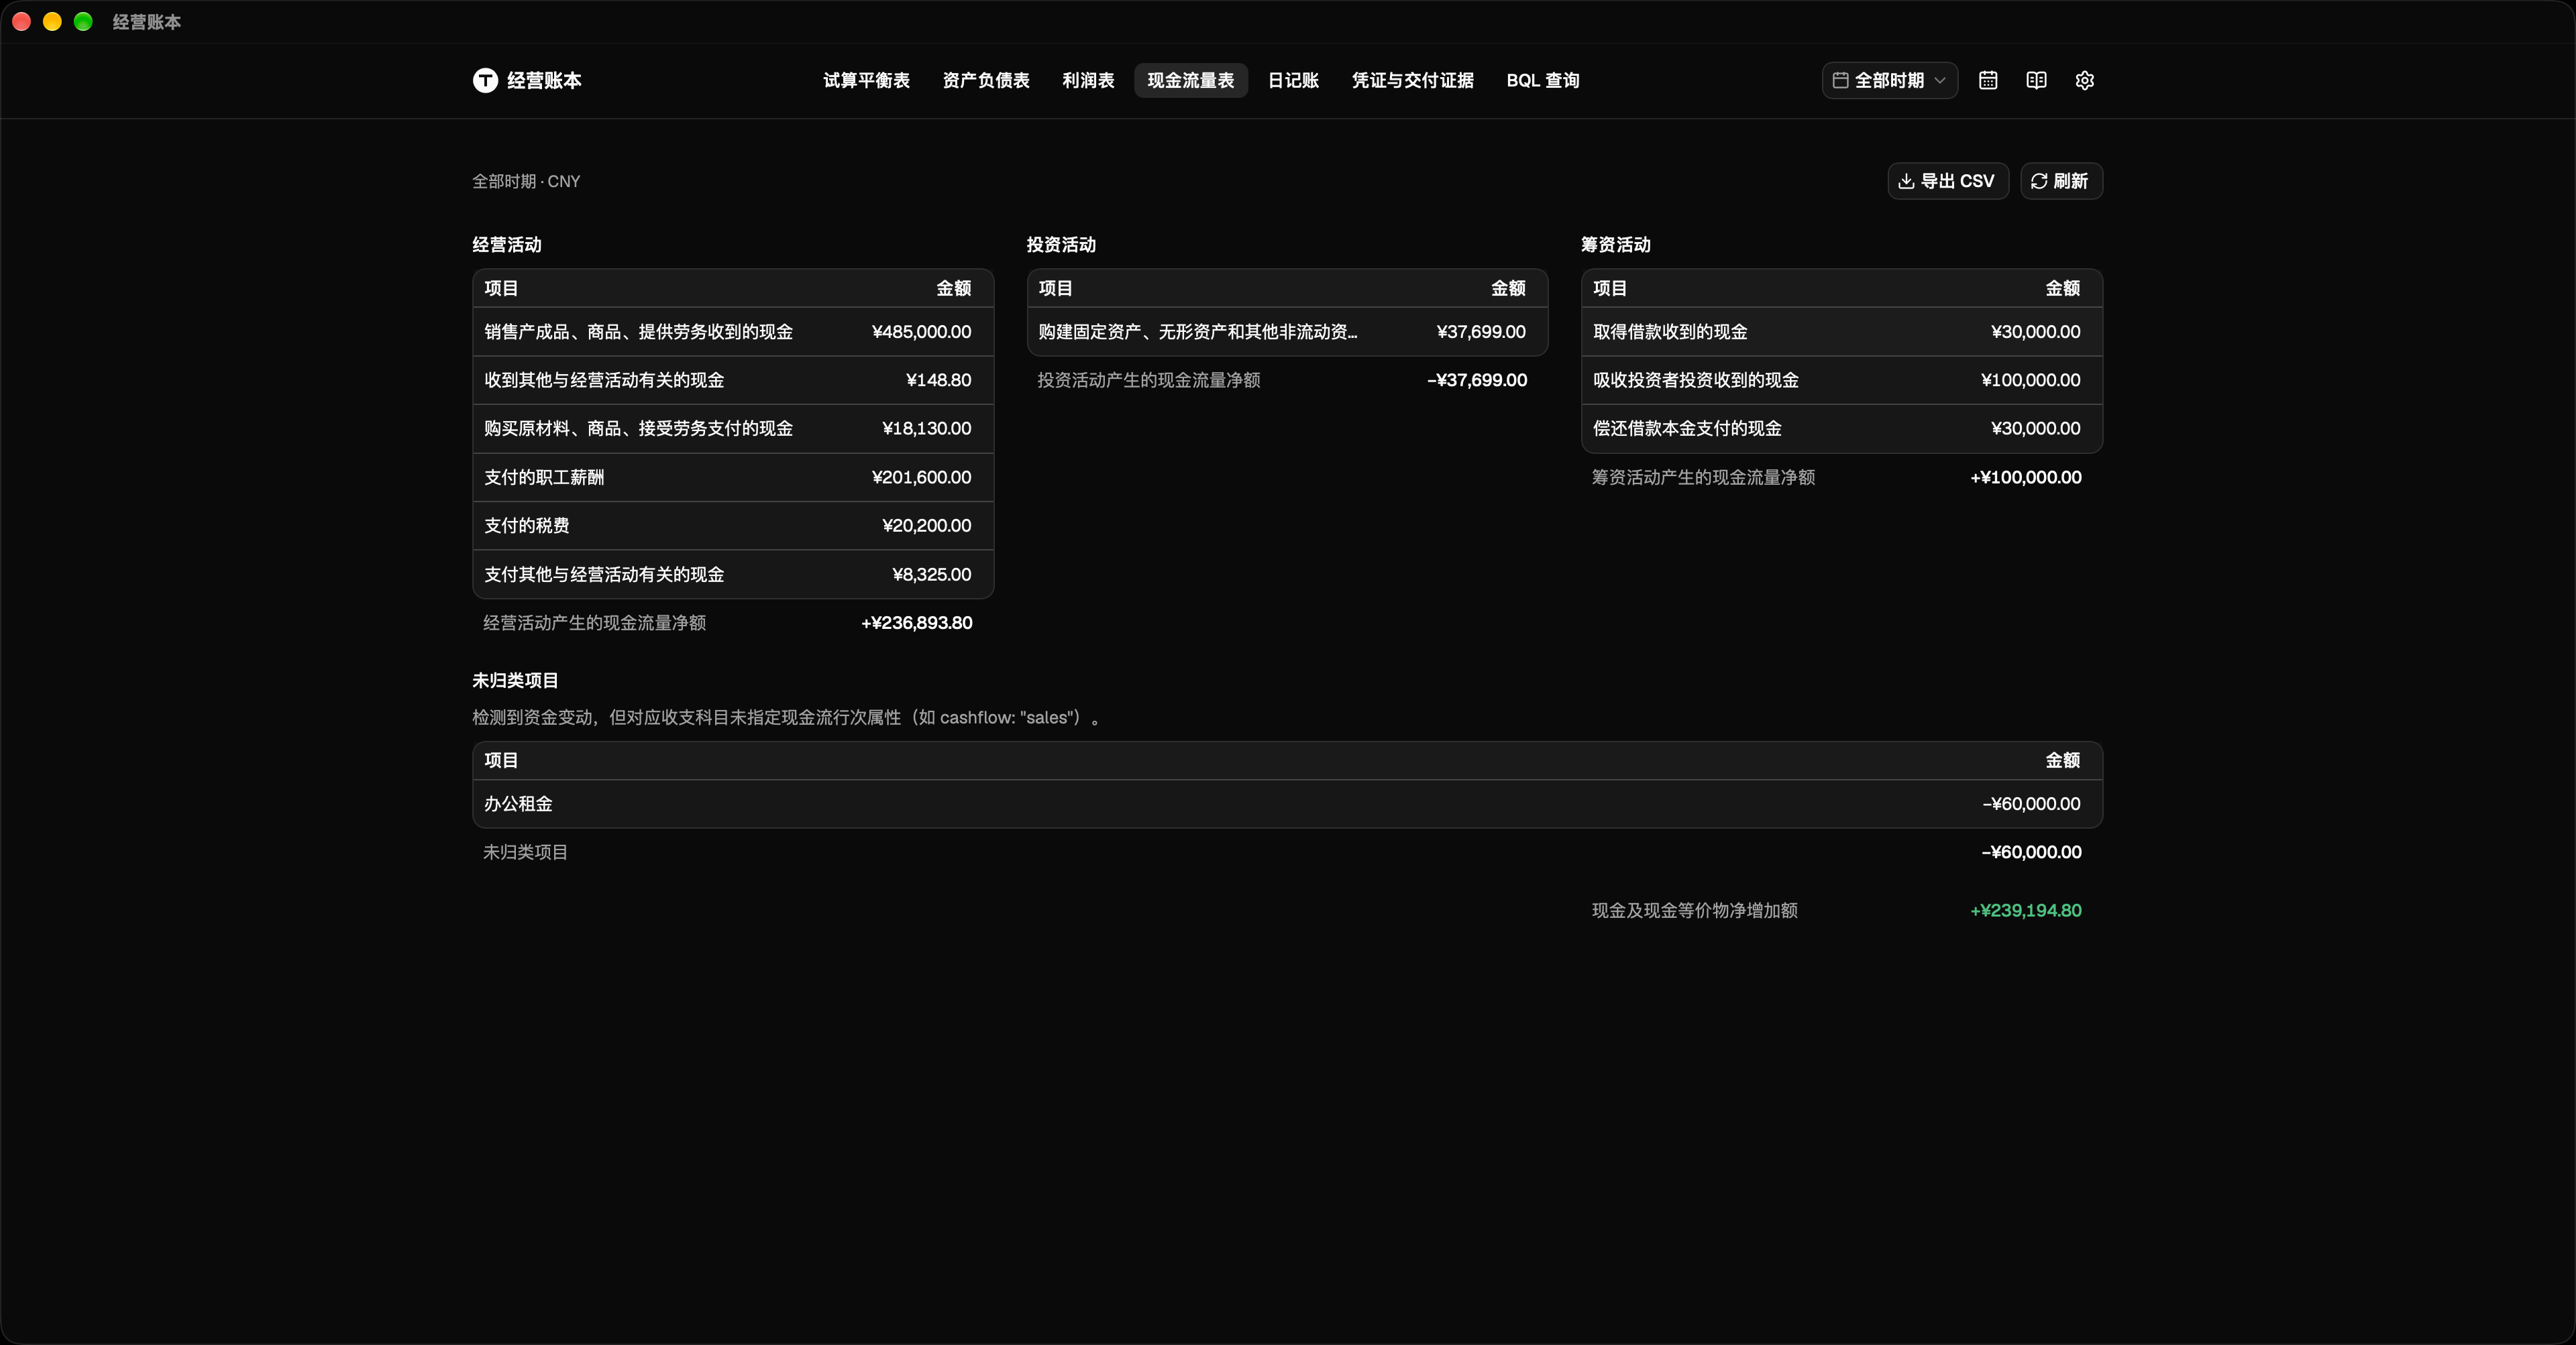Select row 支付其他与经营活动有关的现金
The height and width of the screenshot is (1345, 2576).
pyautogui.click(x=732, y=575)
